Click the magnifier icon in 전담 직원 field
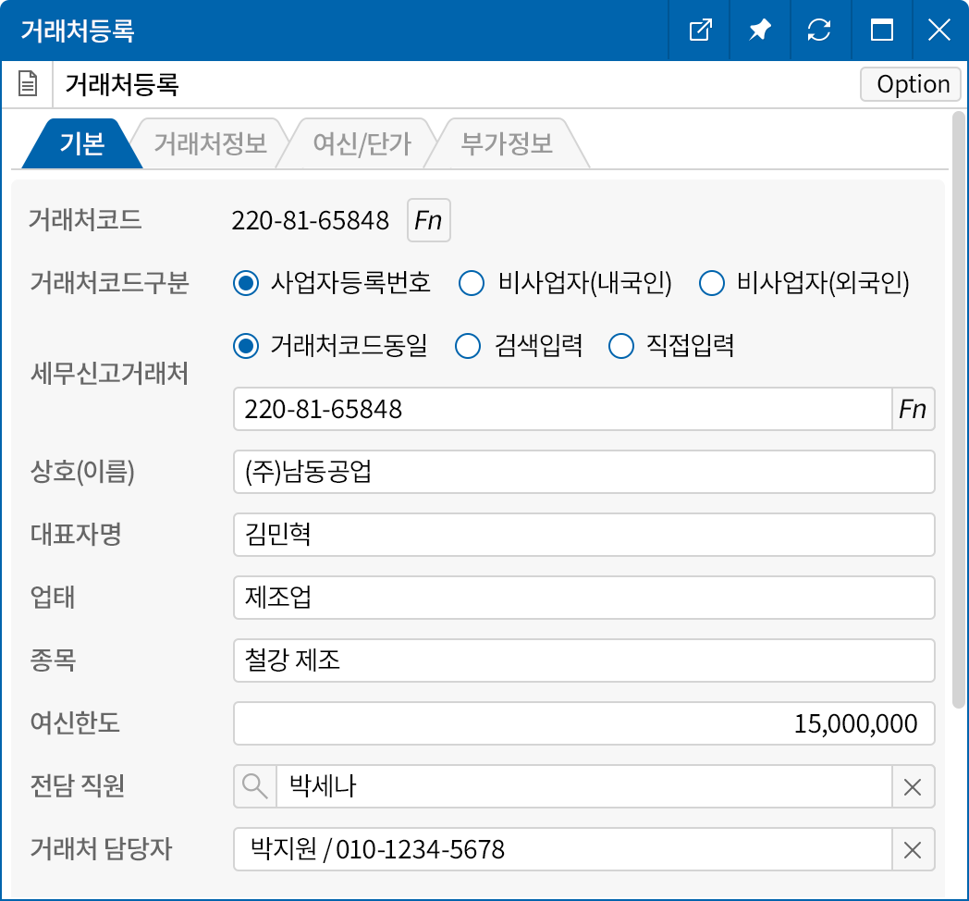 click(254, 786)
